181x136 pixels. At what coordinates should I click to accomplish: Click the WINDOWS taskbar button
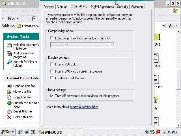point(60,132)
